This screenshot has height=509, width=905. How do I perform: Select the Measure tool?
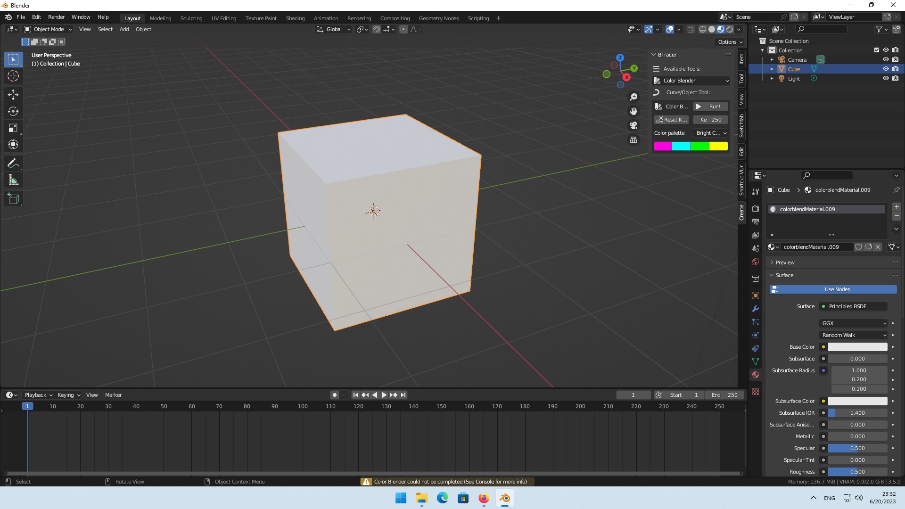(x=13, y=180)
